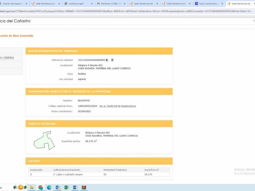Launch Microsoft Edge from the taskbar
Viewport: 255px width, 191px height.
click(x=49, y=187)
